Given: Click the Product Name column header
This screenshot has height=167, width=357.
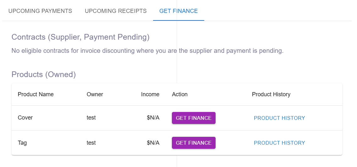Looking at the screenshot, I should tap(36, 94).
